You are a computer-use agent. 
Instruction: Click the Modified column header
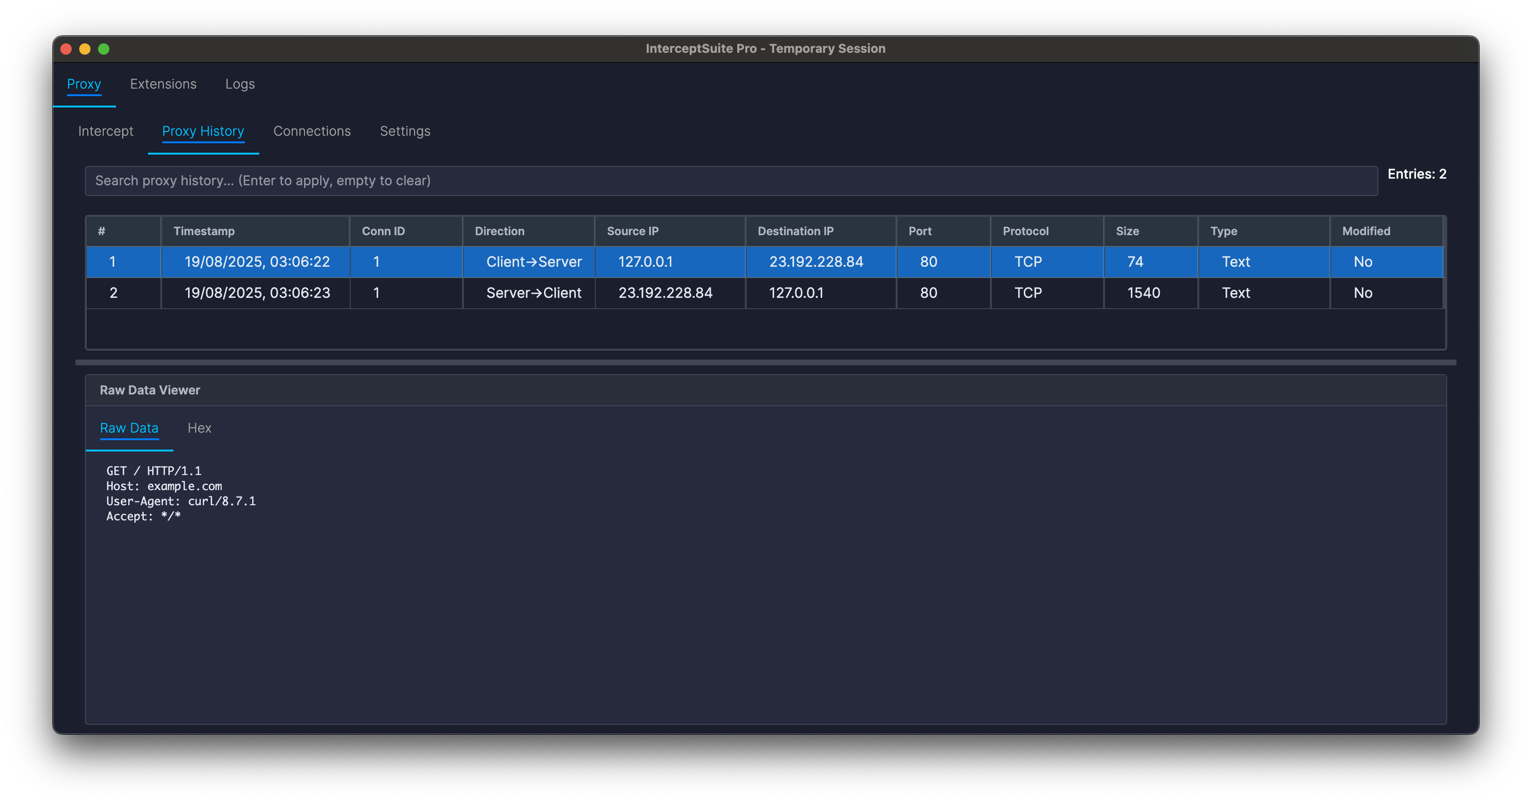click(x=1366, y=231)
